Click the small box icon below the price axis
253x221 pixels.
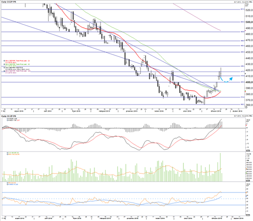point(246,107)
